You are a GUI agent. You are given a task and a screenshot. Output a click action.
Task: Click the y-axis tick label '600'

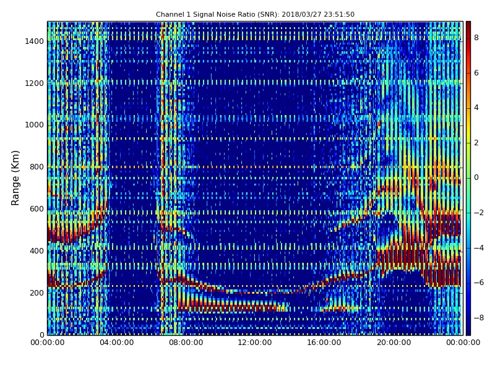pos(37,209)
